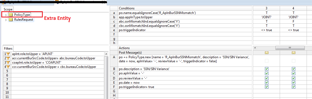Click 'JOINT' value in column 4
This screenshot has height=99, width=312.
point(293,17)
